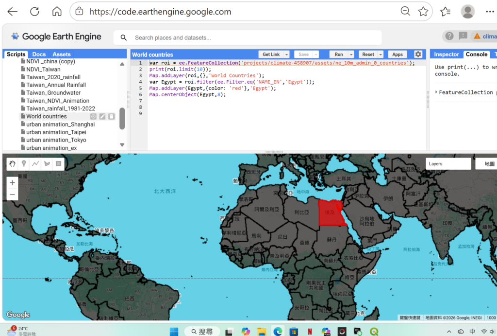Click the Apps button
This screenshot has height=336, width=497.
pos(398,54)
